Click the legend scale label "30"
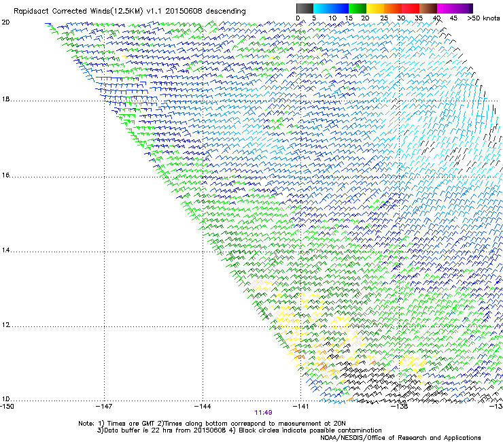The width and height of the screenshot is (503, 442). pyautogui.click(x=401, y=18)
